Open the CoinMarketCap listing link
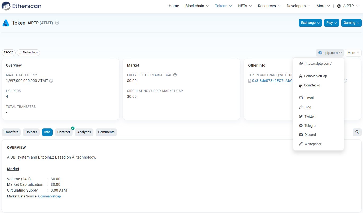This screenshot has width=363, height=213. (315, 76)
